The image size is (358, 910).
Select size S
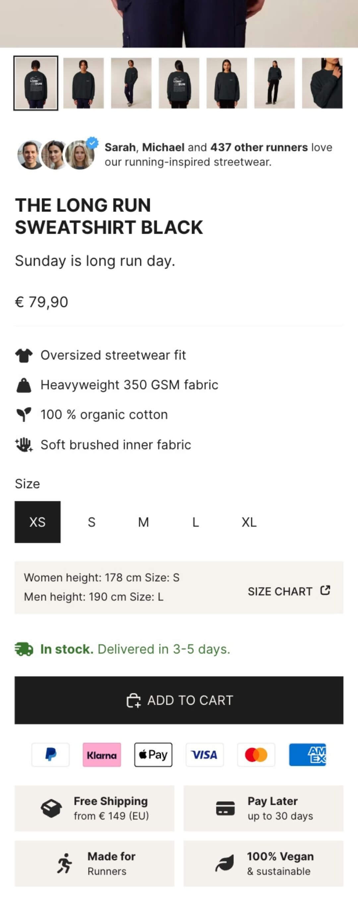pyautogui.click(x=91, y=522)
